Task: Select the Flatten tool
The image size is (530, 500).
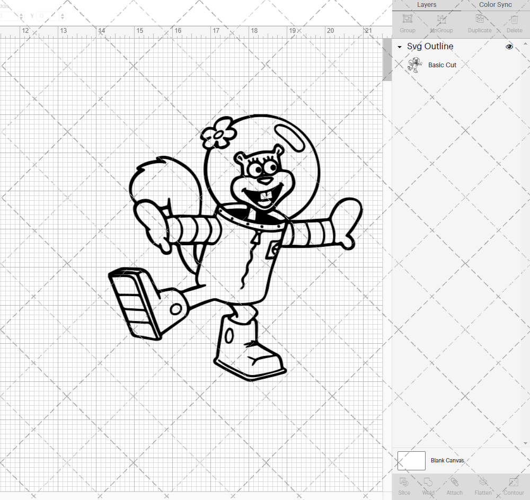Action: (483, 486)
